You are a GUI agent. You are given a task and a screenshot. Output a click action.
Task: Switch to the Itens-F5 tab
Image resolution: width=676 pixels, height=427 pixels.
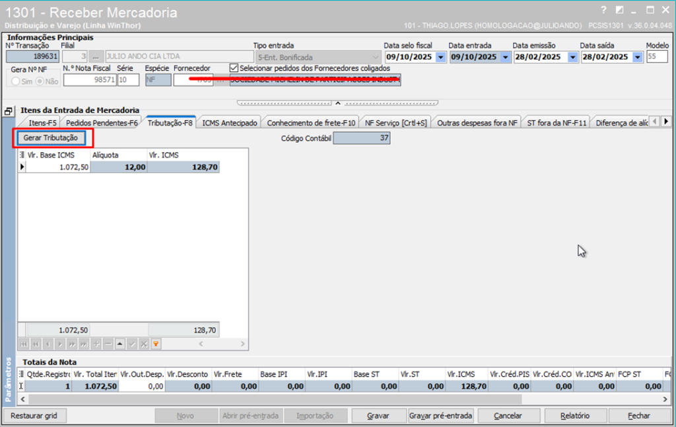[42, 123]
